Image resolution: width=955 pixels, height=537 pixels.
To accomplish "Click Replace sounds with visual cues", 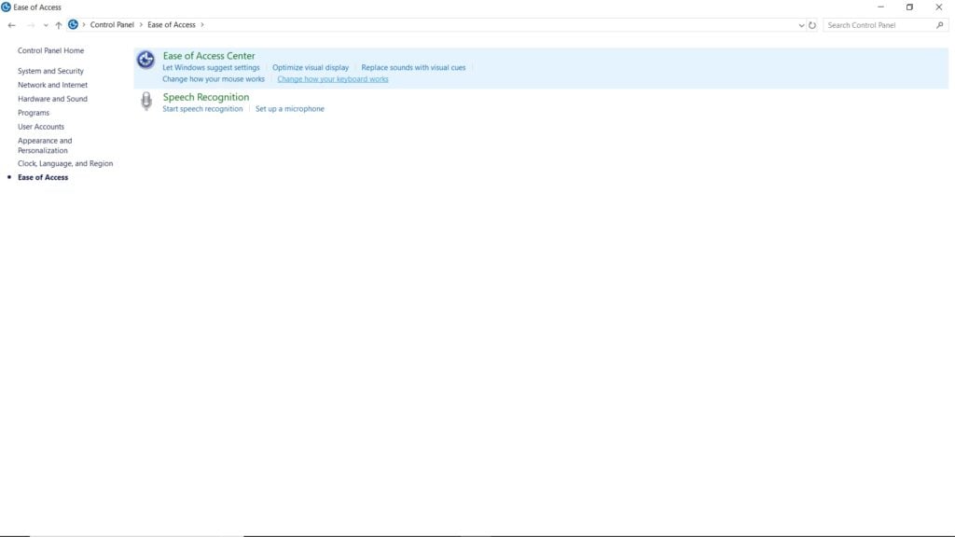I will (413, 67).
